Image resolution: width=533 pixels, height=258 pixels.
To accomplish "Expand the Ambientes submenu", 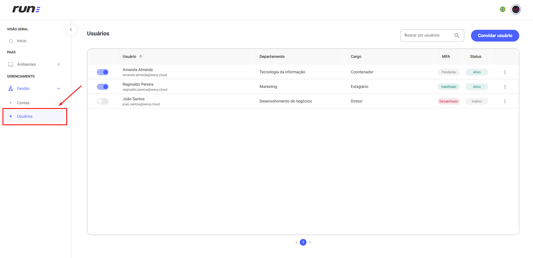I will click(x=59, y=64).
